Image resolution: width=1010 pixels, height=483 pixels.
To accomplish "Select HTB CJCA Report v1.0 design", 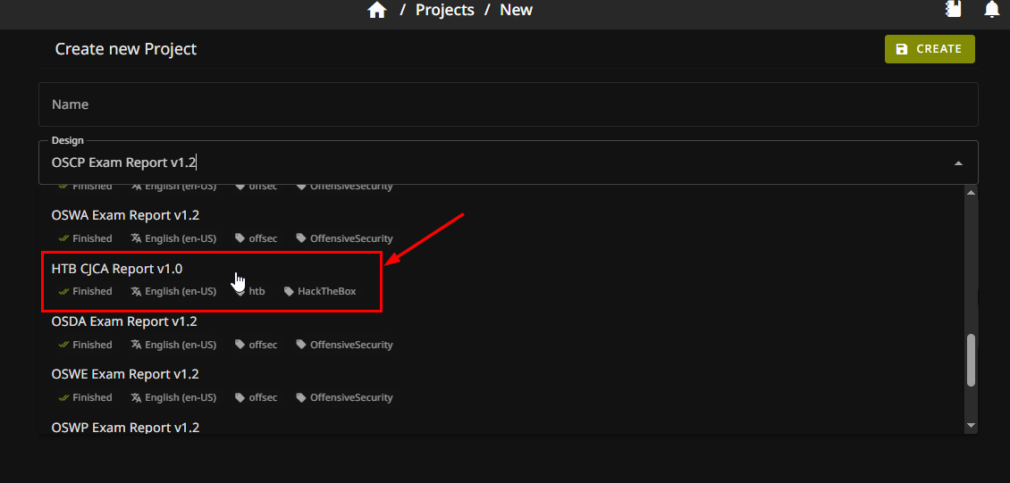I will (501, 279).
